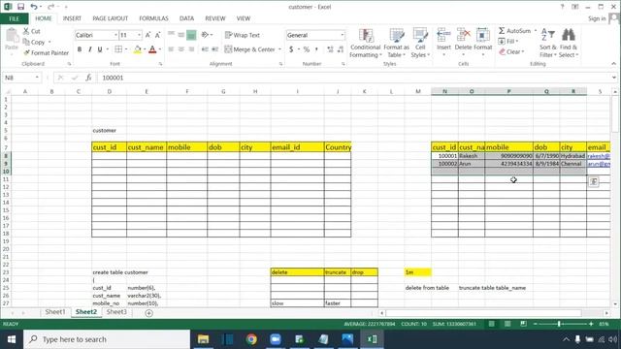The width and height of the screenshot is (621, 349).
Task: Click taskbar search box
Action: point(107,339)
